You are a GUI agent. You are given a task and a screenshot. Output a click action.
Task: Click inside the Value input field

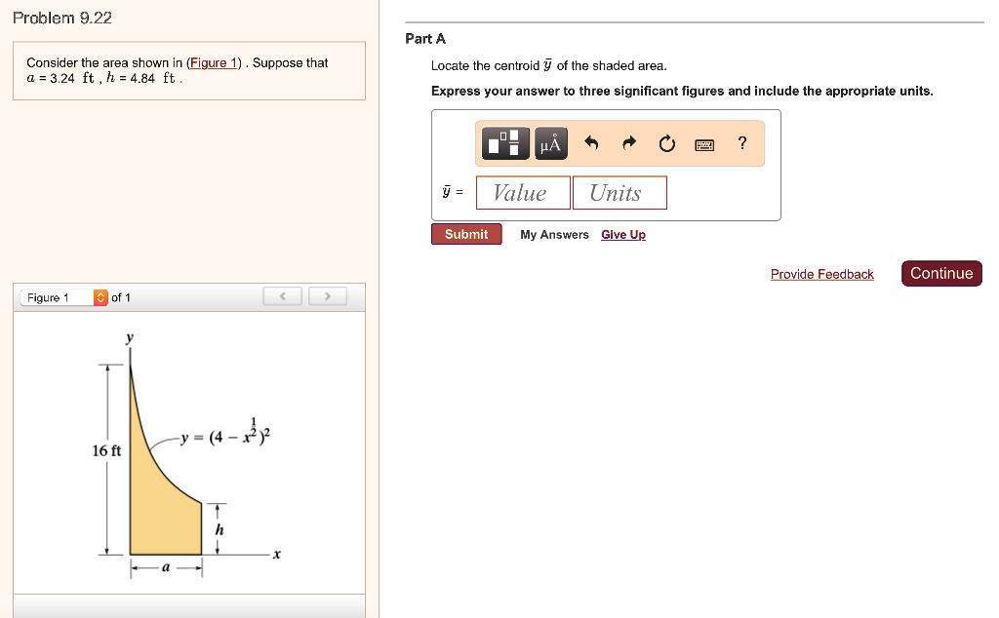pos(522,192)
